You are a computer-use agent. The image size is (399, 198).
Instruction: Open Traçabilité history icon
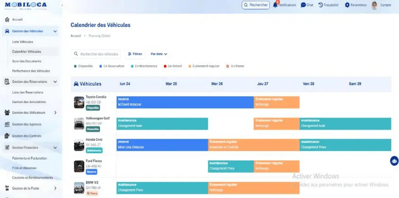click(x=321, y=5)
